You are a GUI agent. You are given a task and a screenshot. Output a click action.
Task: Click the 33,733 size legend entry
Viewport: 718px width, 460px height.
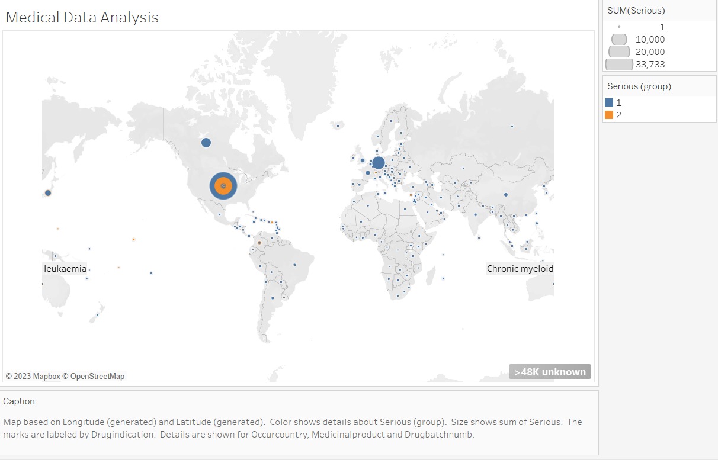635,64
